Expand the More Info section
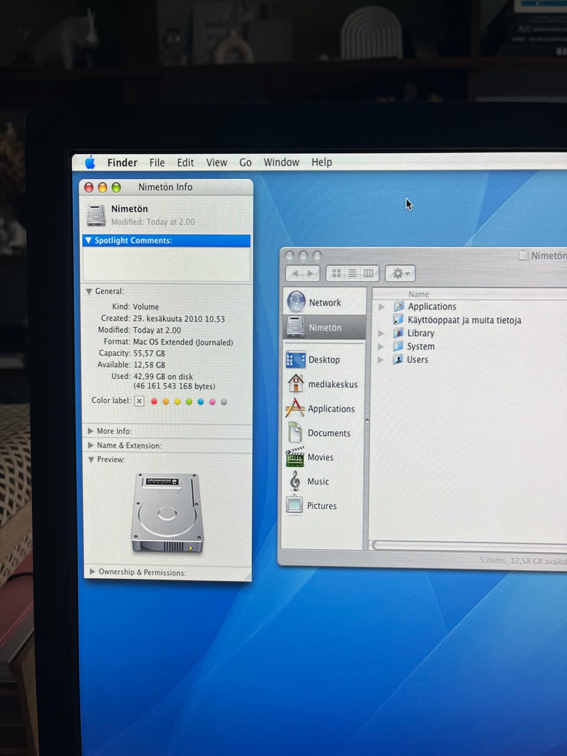567x756 pixels. [90, 431]
